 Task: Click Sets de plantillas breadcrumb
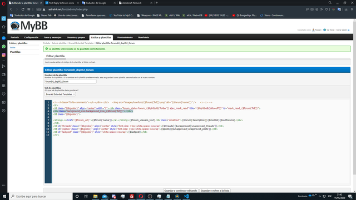[59, 43]
